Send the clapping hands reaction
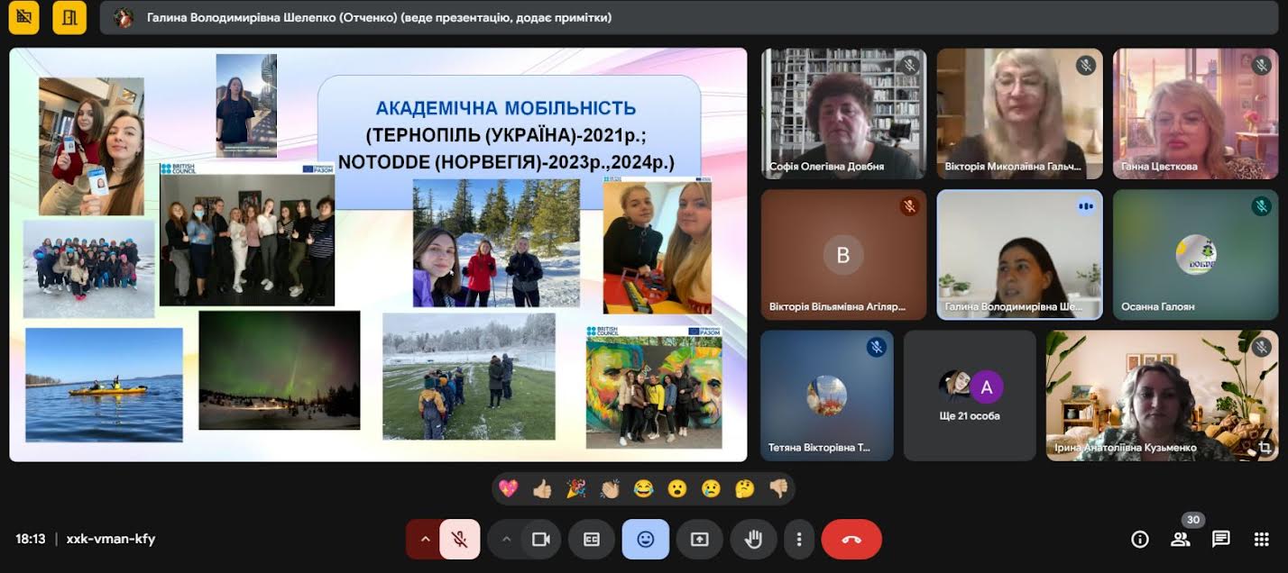The height and width of the screenshot is (573, 1288). tap(610, 489)
